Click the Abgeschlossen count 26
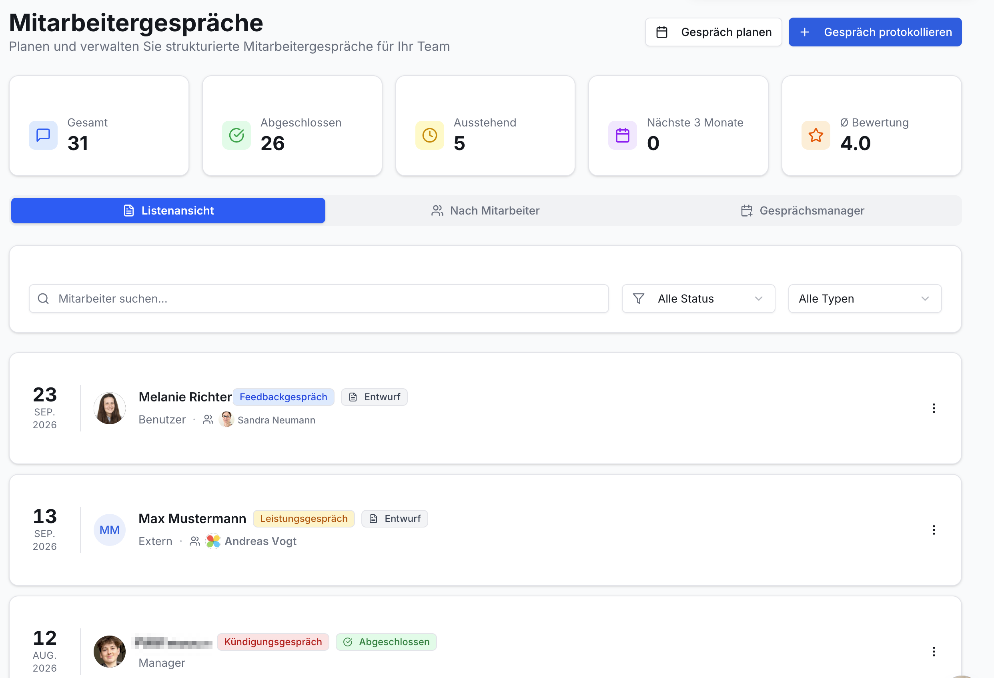994x678 pixels. pos(273,143)
